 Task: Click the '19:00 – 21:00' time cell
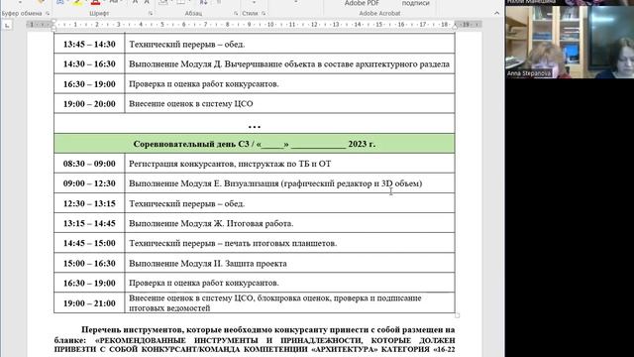tap(89, 303)
